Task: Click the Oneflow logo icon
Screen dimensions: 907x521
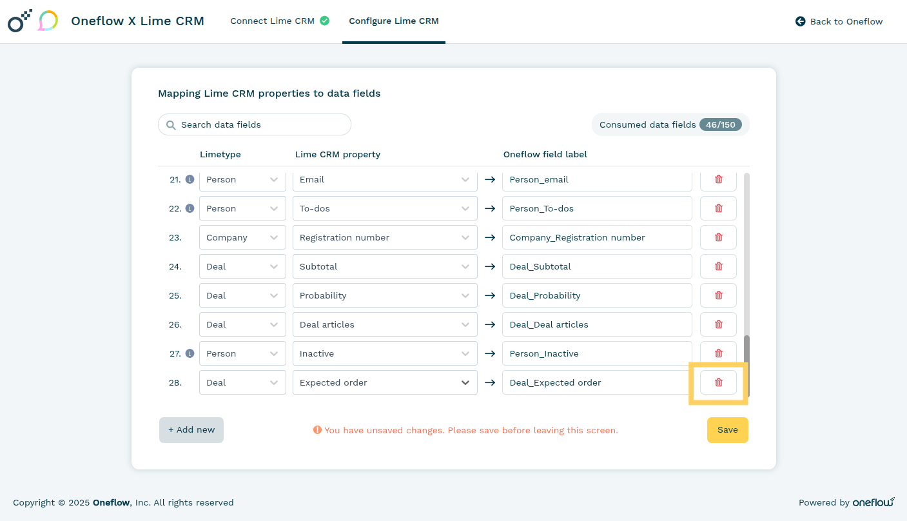Action: (x=19, y=21)
